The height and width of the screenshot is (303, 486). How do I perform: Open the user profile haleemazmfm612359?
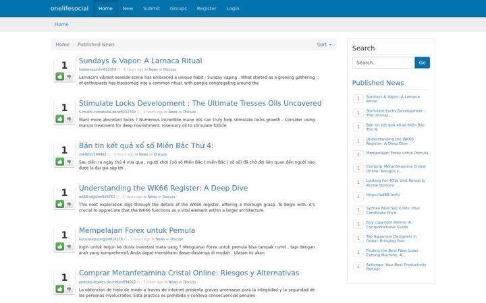click(97, 69)
